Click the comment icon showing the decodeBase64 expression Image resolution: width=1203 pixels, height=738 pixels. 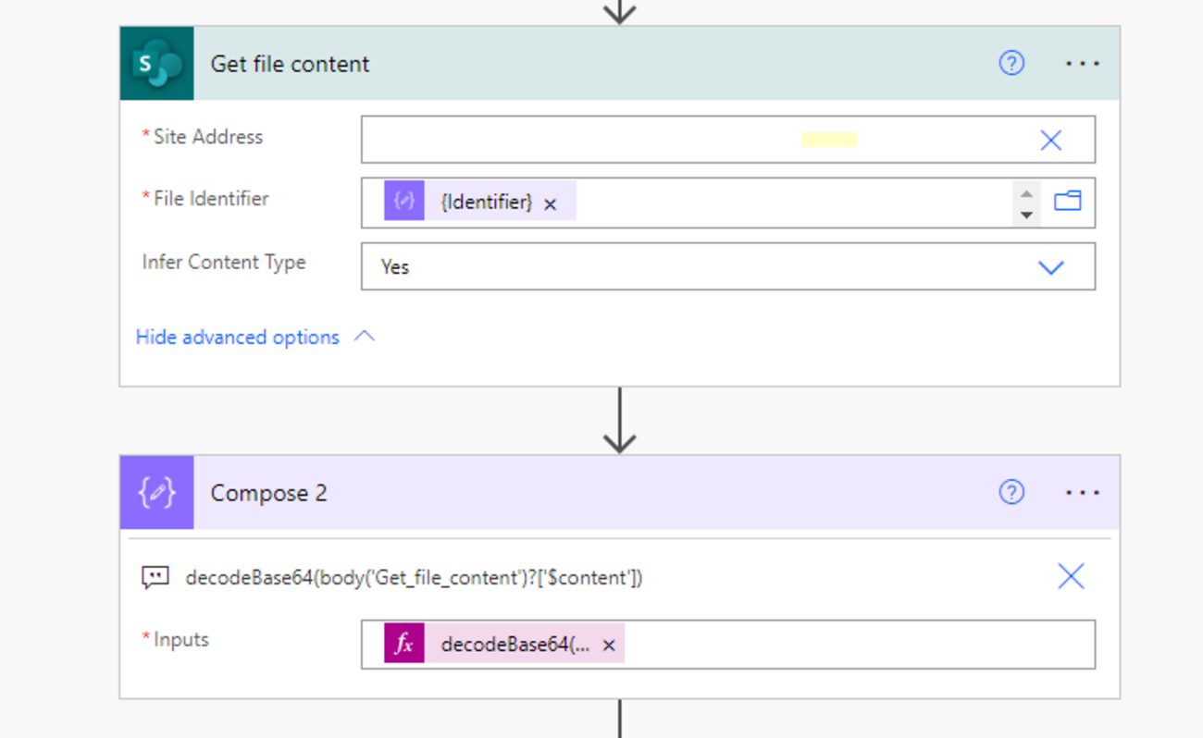pos(155,576)
